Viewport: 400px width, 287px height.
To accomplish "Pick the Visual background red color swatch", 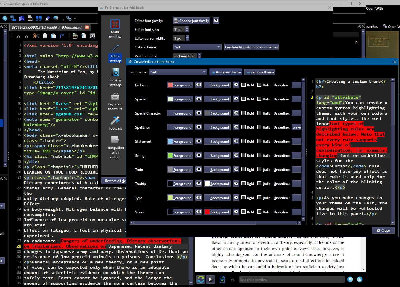I will [x=218, y=212].
